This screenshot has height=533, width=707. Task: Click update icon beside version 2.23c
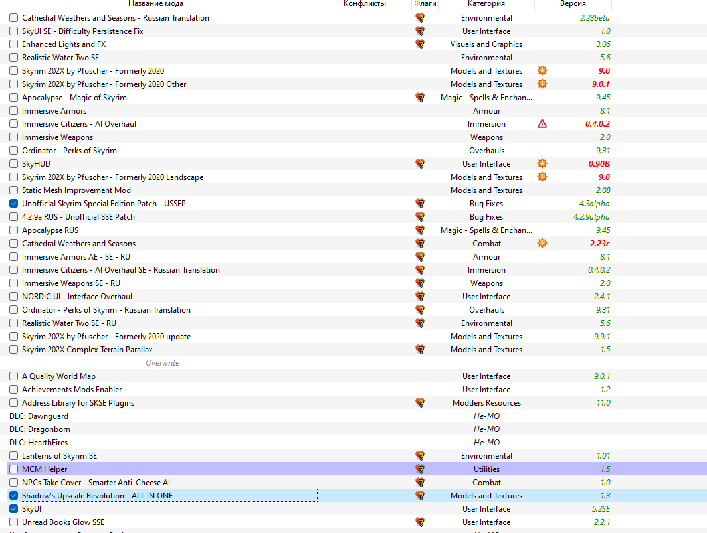point(542,244)
